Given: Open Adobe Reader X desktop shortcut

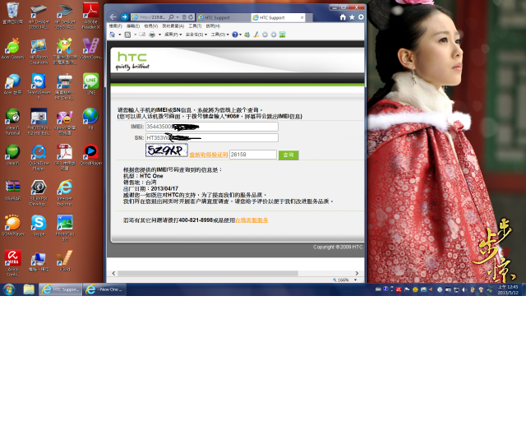Looking at the screenshot, I should point(91,16).
